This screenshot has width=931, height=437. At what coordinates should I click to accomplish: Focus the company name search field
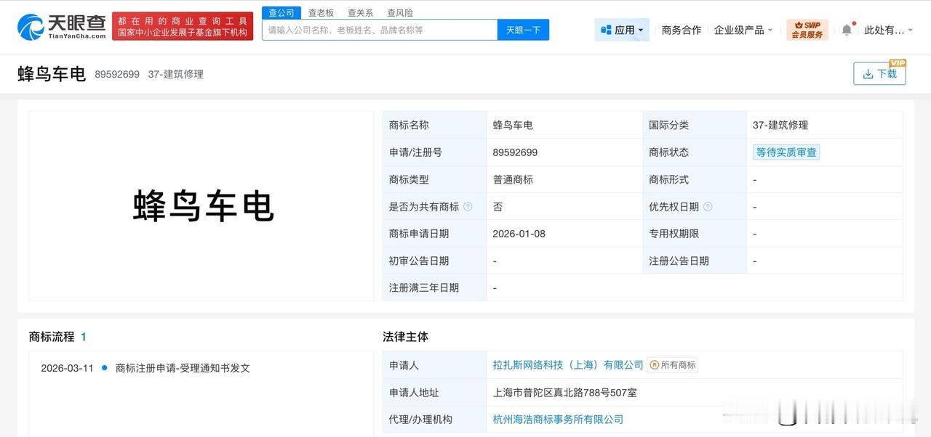(x=380, y=30)
